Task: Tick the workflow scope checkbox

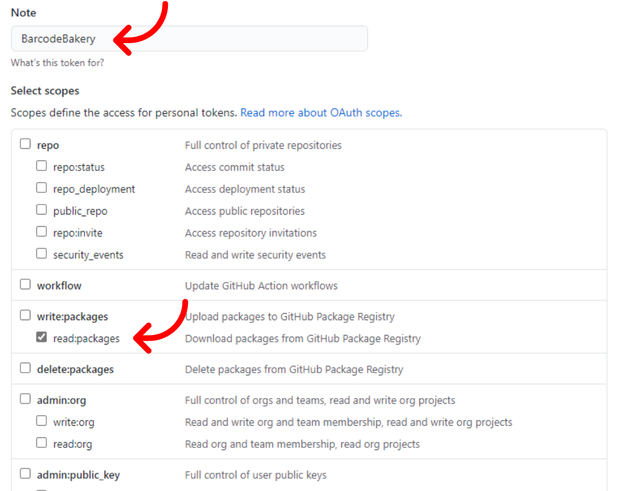Action: [x=25, y=284]
